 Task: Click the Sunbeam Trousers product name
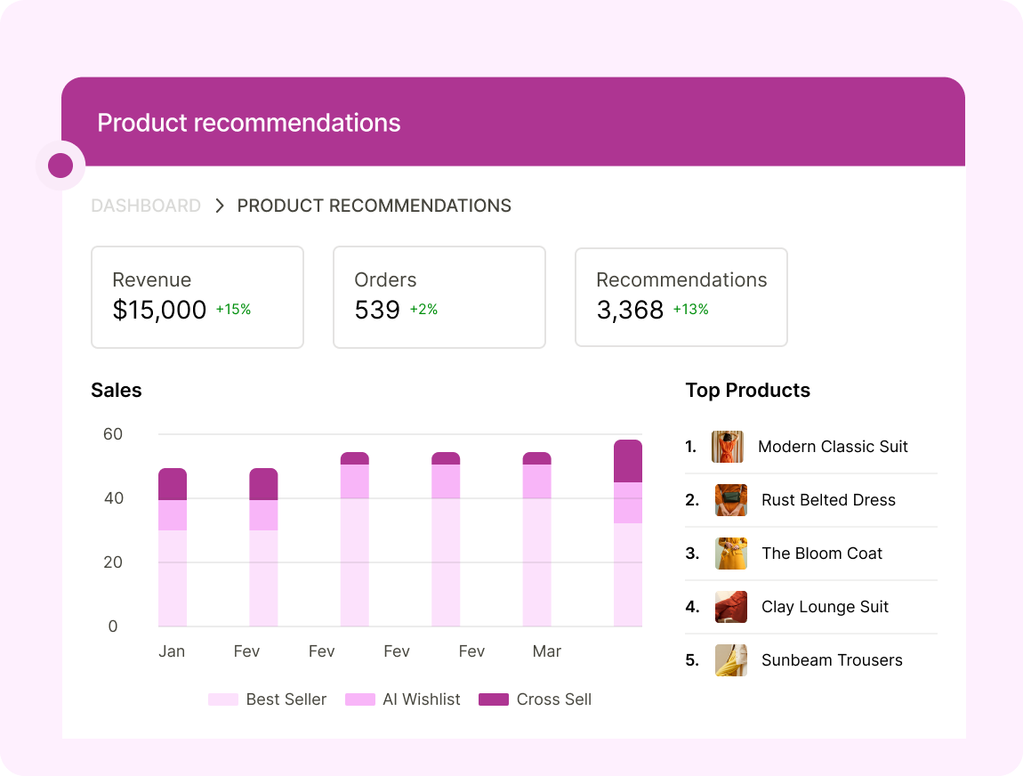(x=832, y=660)
